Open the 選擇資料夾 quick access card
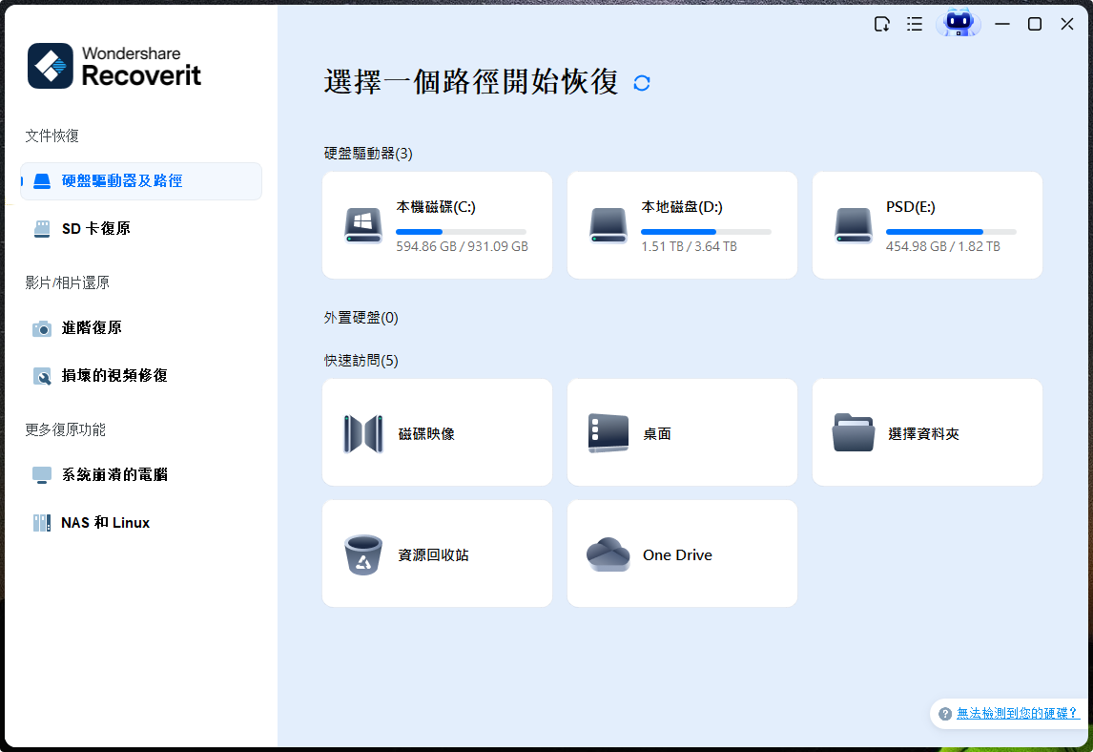This screenshot has height=752, width=1093. 927,432
